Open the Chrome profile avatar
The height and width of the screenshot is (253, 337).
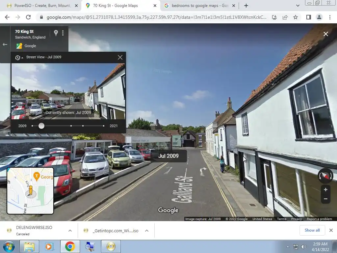click(x=319, y=17)
